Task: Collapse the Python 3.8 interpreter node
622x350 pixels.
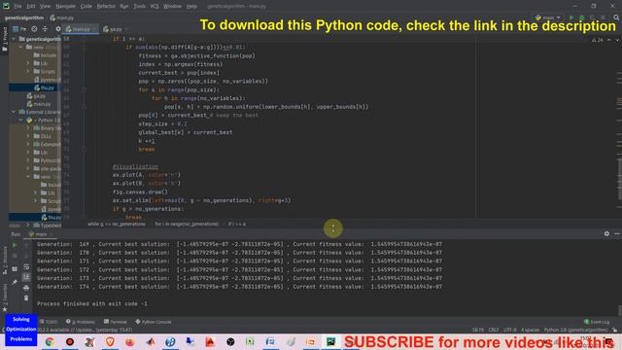Action: coord(20,120)
